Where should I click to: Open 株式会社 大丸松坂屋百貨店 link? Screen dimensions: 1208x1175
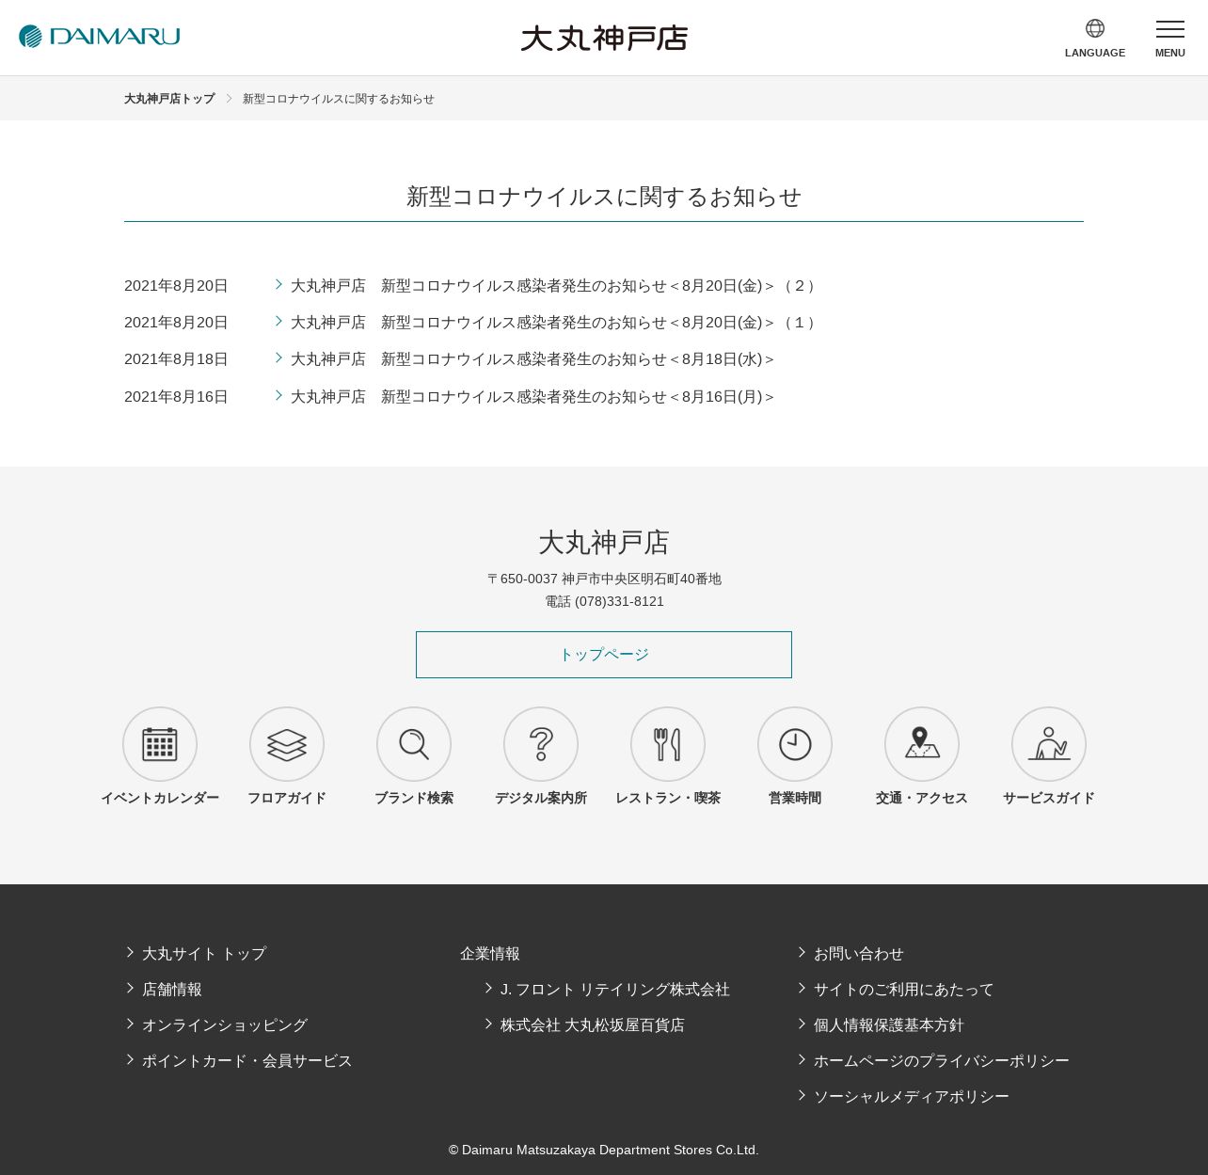[593, 1025]
